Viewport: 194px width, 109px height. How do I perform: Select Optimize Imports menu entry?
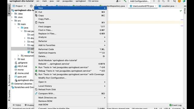[71, 53]
